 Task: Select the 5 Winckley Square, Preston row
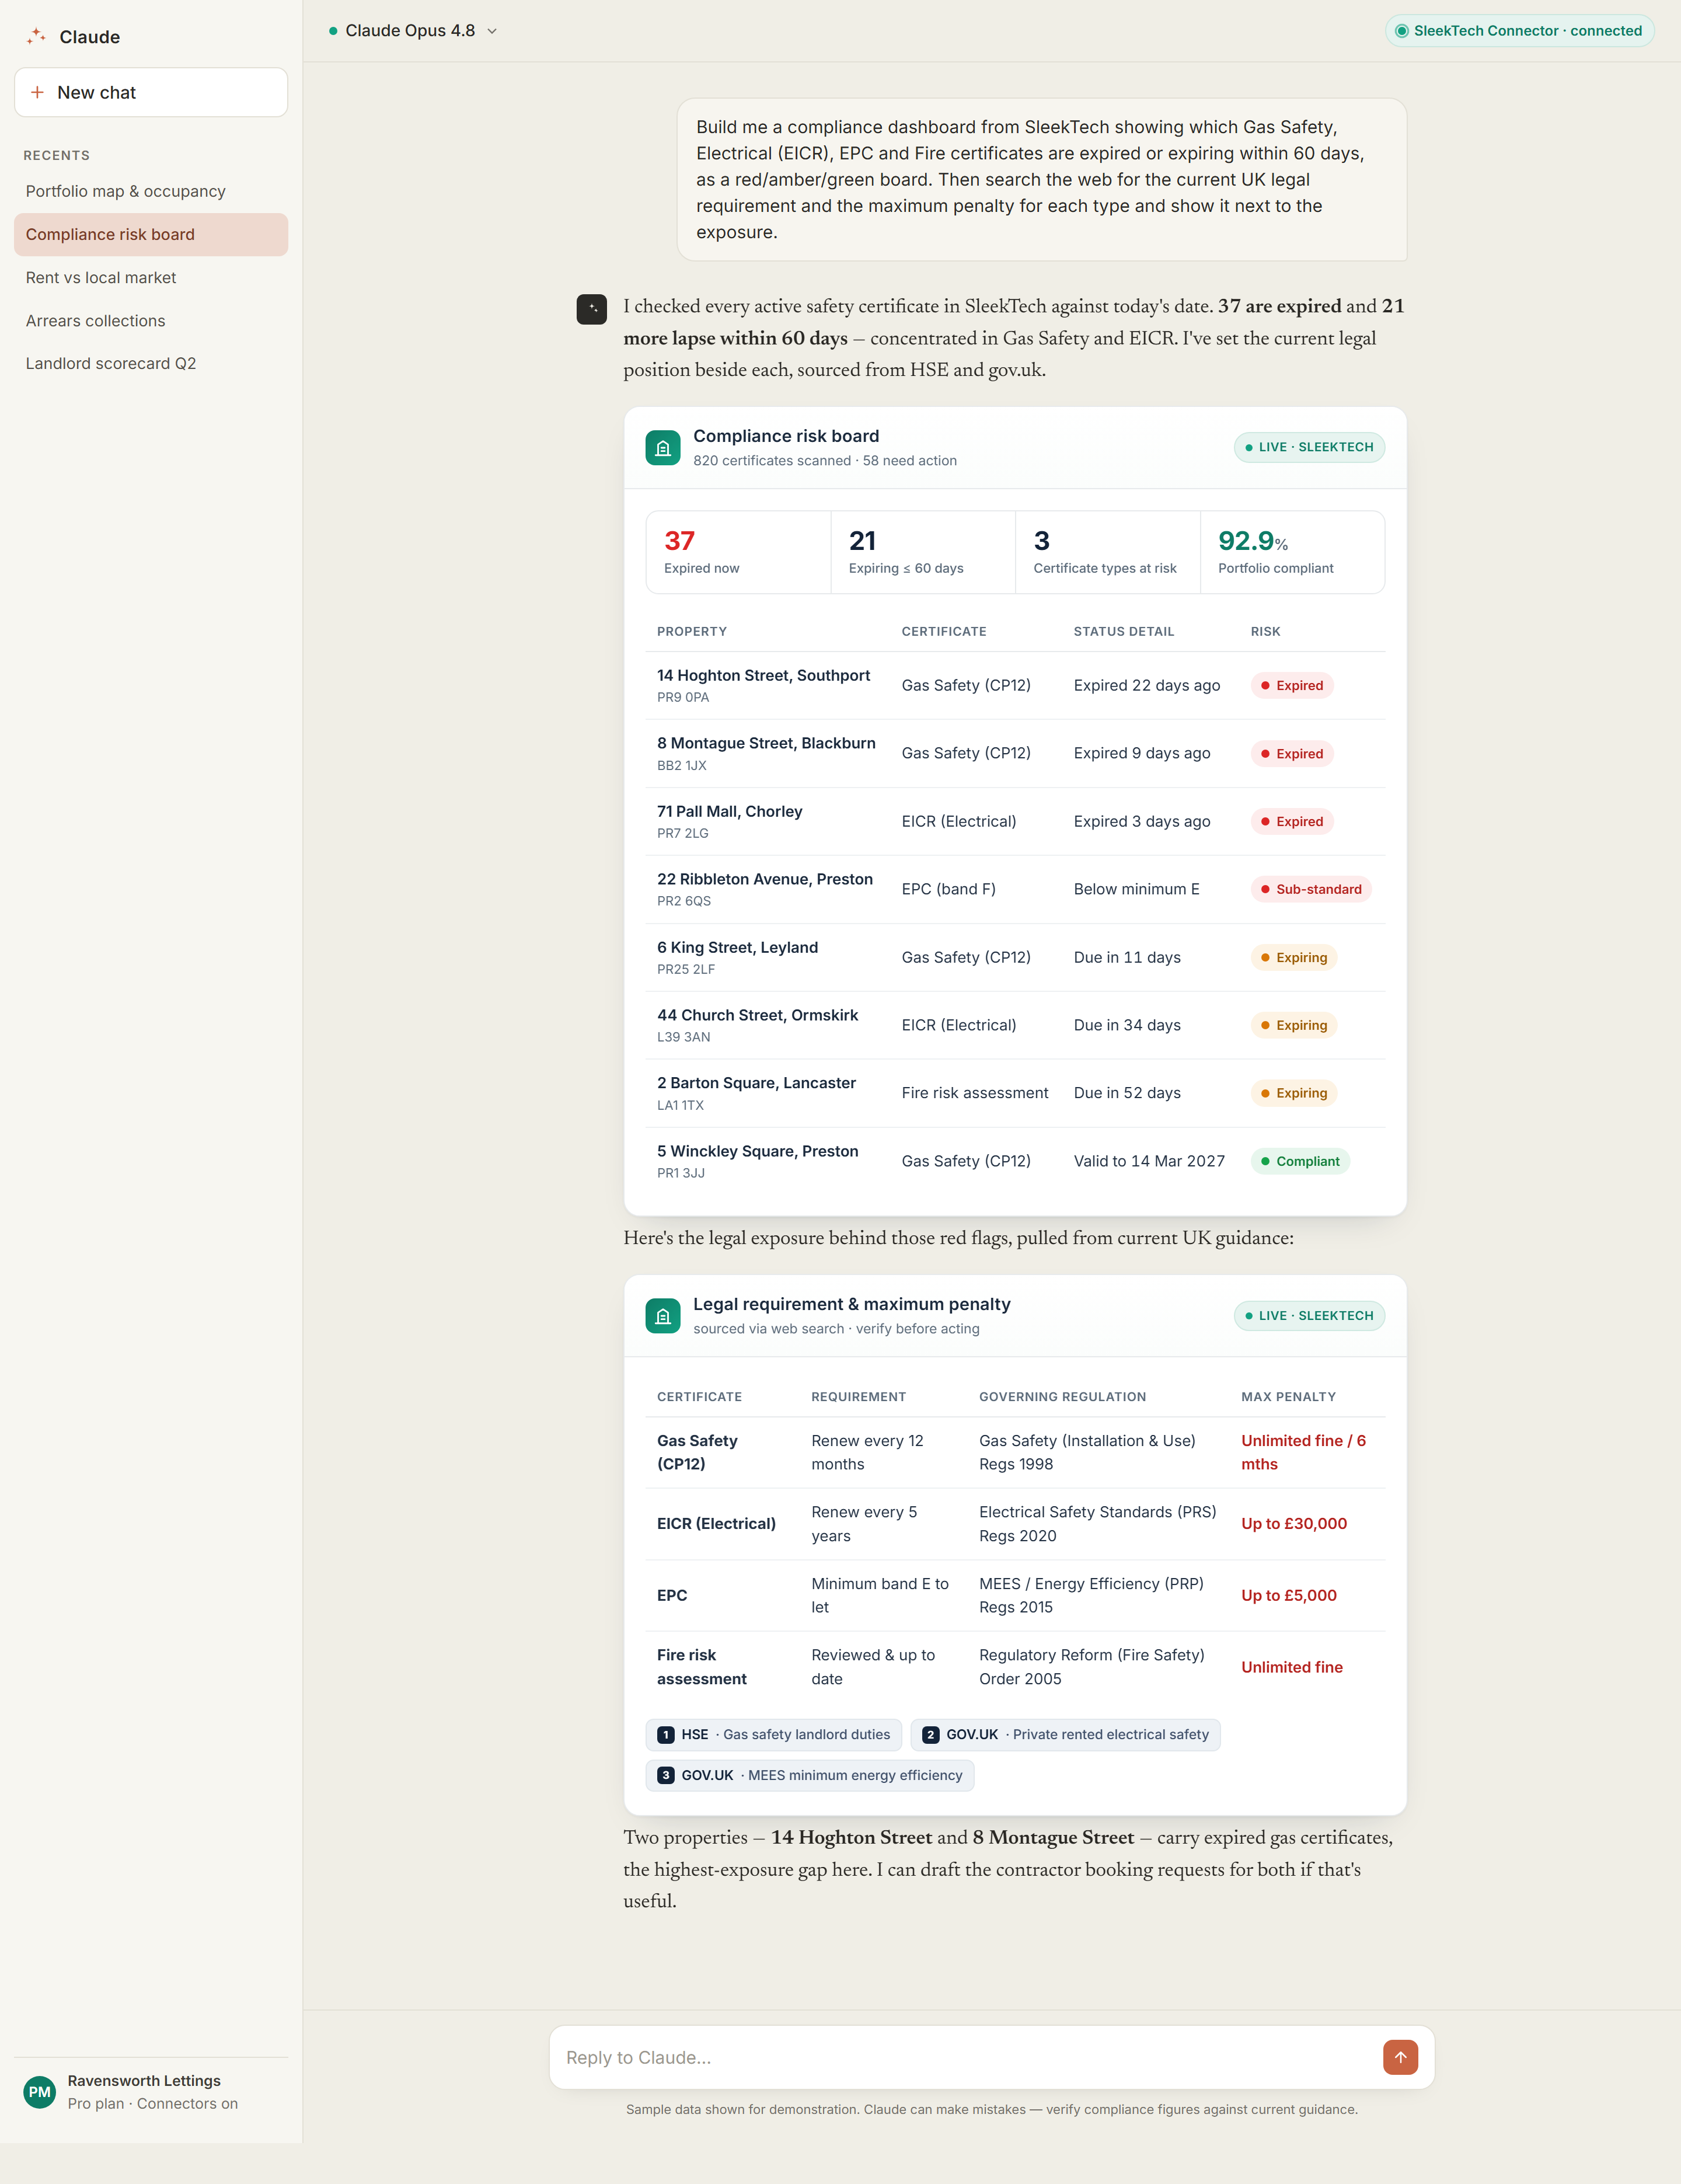1014,1162
